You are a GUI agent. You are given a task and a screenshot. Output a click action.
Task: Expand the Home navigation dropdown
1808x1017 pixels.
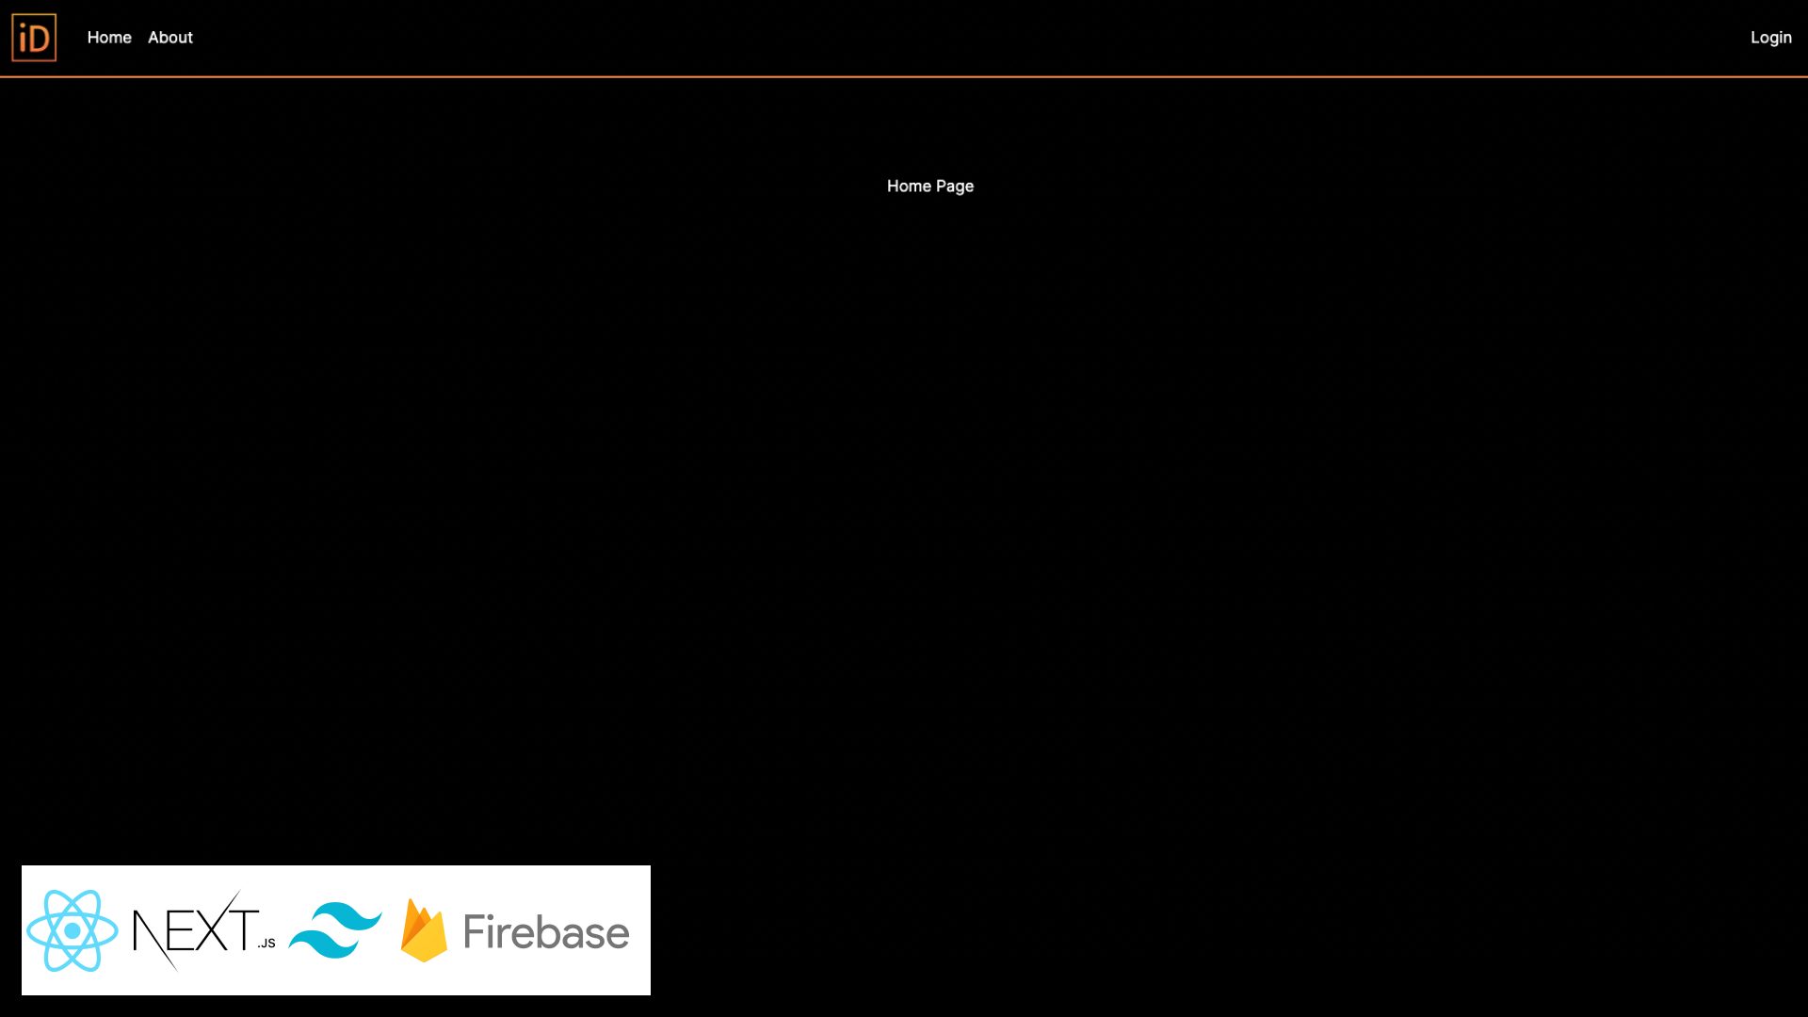click(x=109, y=38)
